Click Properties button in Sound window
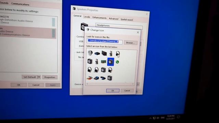 pyautogui.click(x=50, y=77)
